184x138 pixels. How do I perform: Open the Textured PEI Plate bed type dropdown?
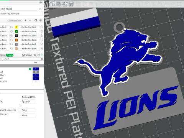pyautogui.click(x=21, y=13)
